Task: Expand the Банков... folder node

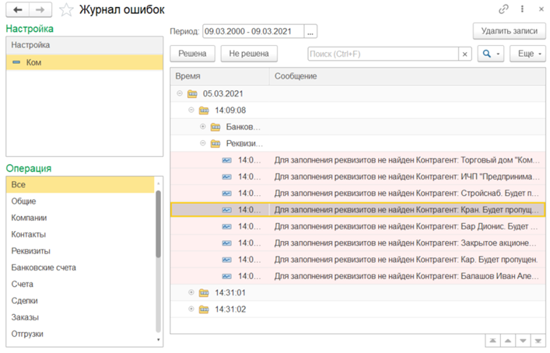Action: [203, 127]
